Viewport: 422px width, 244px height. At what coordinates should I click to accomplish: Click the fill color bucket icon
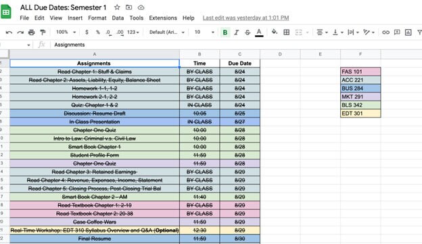275,32
